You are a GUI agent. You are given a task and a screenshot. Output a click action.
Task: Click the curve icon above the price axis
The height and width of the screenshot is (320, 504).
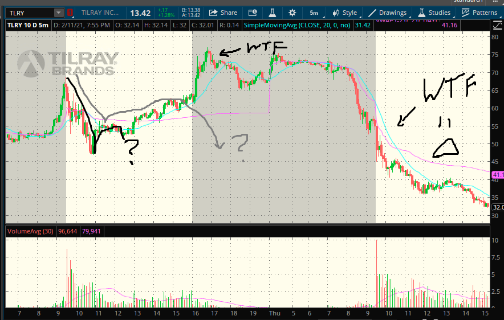[x=497, y=25]
